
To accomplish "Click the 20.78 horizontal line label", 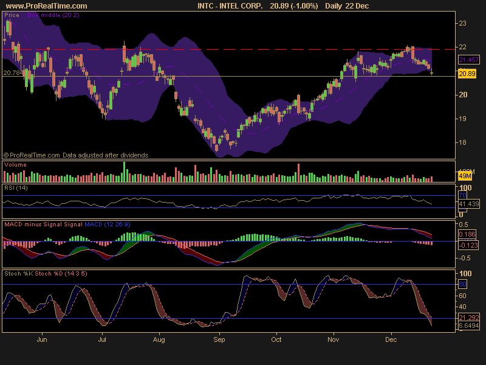I will (12, 72).
